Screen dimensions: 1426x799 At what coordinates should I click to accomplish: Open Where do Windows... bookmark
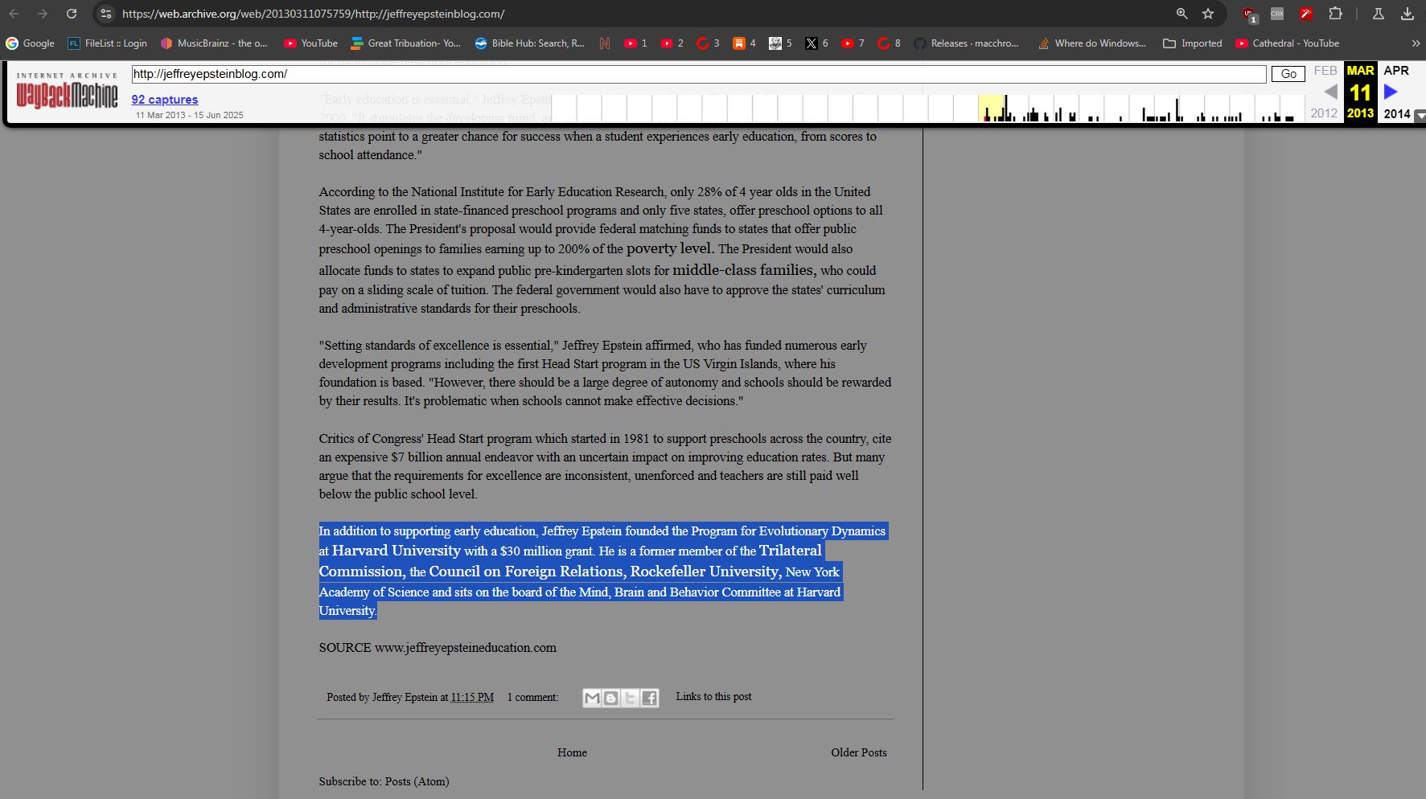click(1091, 43)
